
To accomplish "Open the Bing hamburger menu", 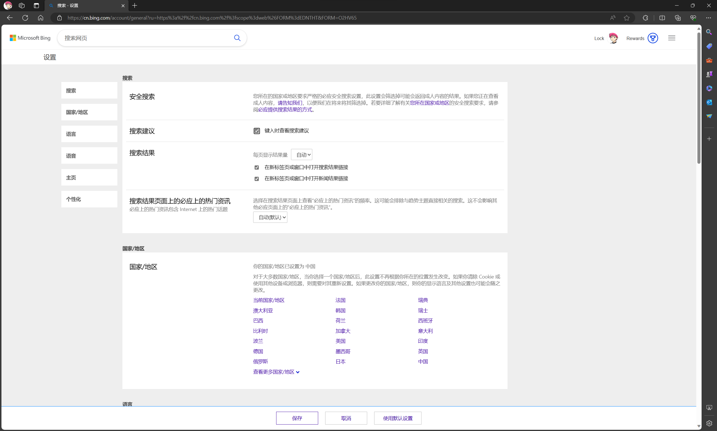I will [671, 38].
